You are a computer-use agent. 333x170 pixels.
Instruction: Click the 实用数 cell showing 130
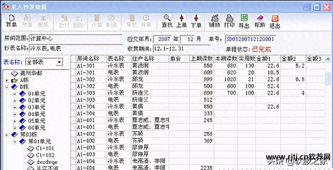[246, 66]
